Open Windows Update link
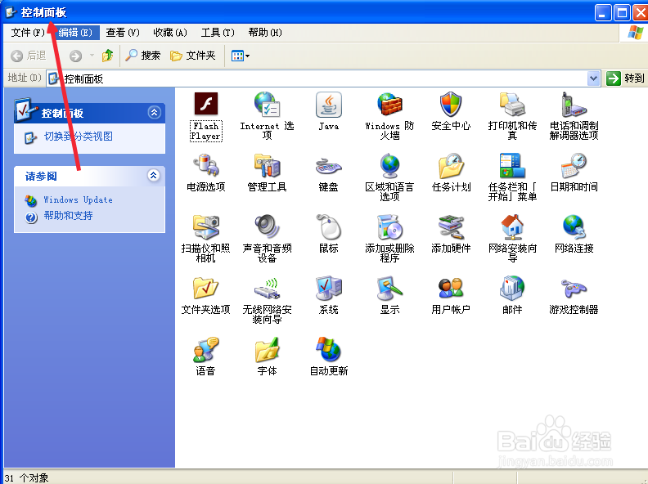Image resolution: width=648 pixels, height=484 pixels. pos(78,199)
